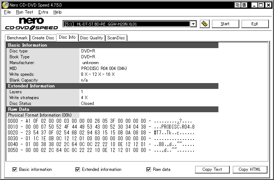Viewport: 274px width, 180px height.
Task: Click the Exit button
Action: [x=255, y=24]
